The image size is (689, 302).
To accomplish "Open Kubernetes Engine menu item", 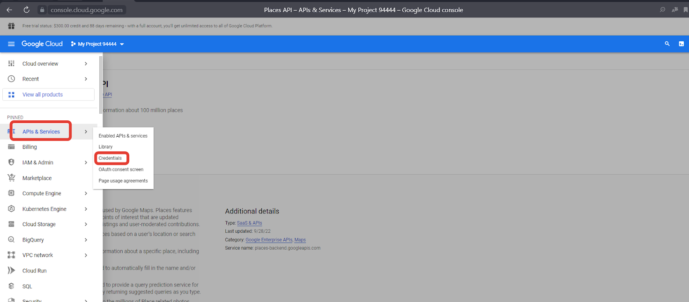I will (x=44, y=209).
